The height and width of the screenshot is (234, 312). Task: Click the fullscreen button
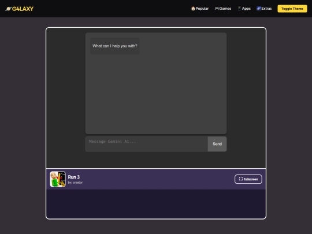[x=248, y=179]
